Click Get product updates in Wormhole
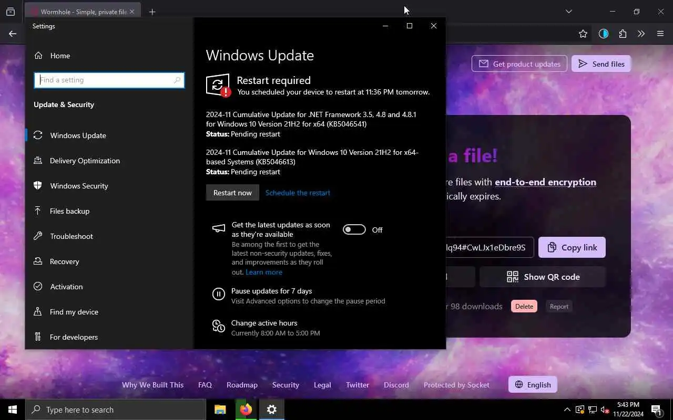673x420 pixels. 519,64
